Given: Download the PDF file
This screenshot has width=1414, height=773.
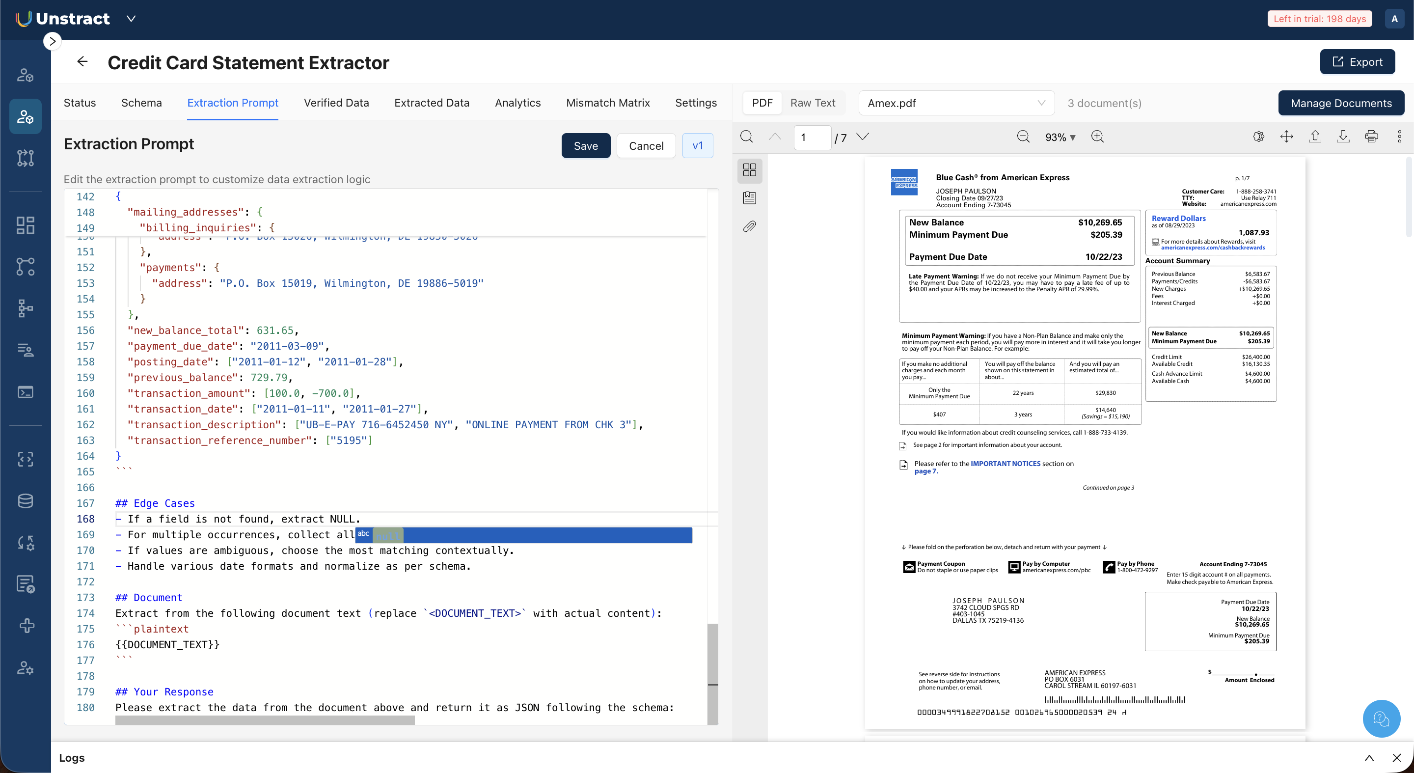Looking at the screenshot, I should [1343, 137].
